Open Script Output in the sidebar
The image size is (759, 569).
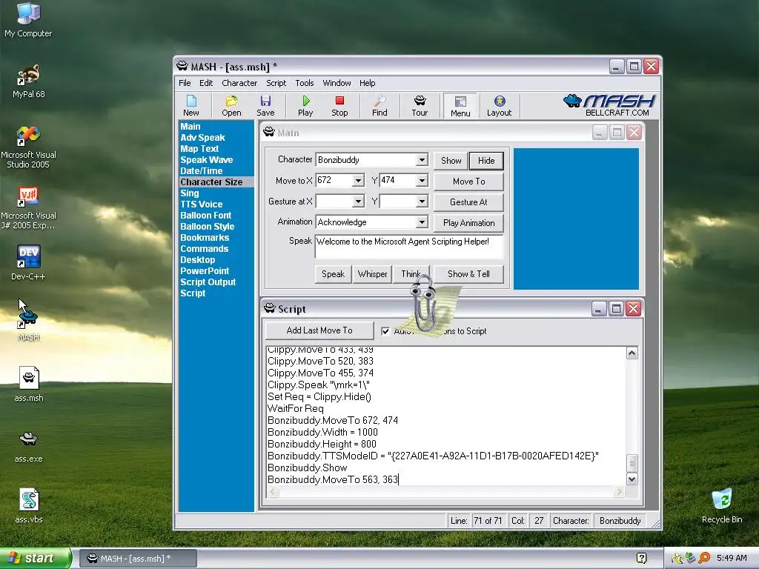[208, 282]
